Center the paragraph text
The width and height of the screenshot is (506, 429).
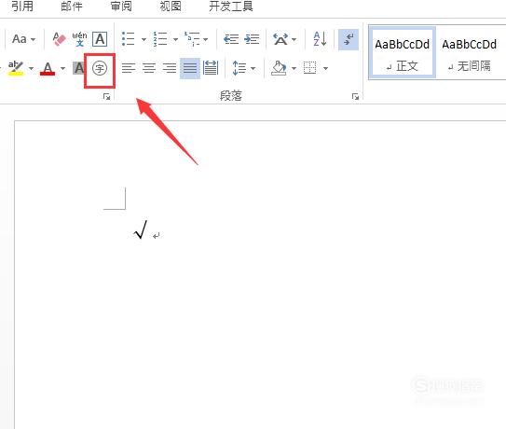(149, 68)
